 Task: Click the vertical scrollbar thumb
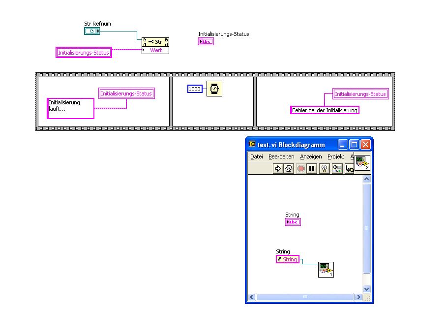click(x=367, y=228)
